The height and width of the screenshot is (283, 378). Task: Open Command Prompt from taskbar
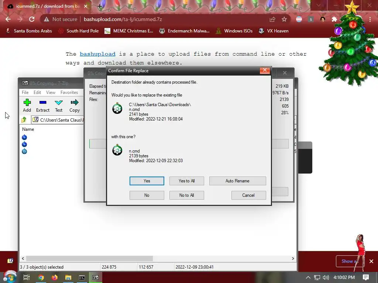(82, 277)
